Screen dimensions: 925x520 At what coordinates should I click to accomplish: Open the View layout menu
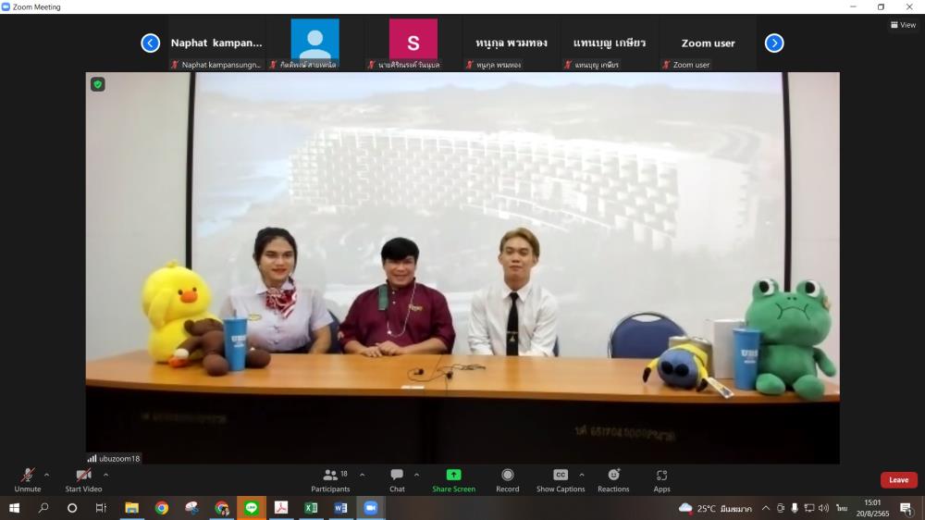tap(903, 25)
